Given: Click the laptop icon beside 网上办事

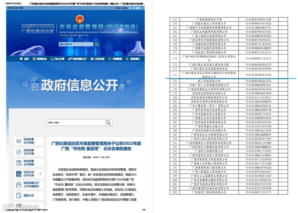Looking at the screenshot, I should tap(52, 59).
